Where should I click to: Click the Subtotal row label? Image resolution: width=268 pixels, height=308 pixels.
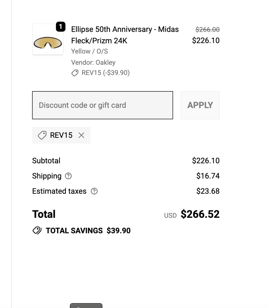click(46, 161)
